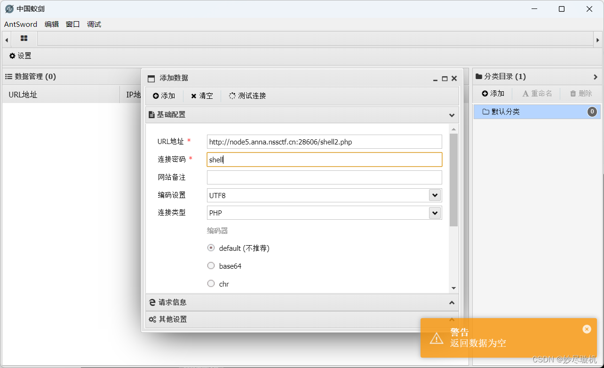Close the 添加数据 dialog
604x368 pixels.
click(x=454, y=79)
